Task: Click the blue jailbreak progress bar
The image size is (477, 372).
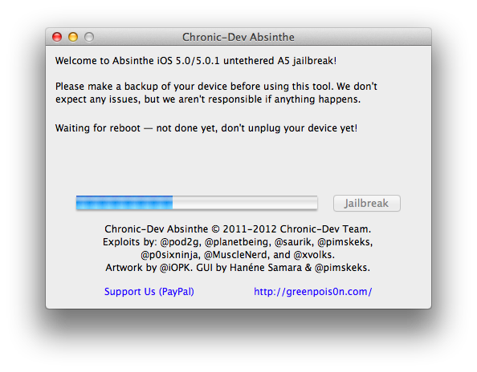Action: tap(197, 203)
